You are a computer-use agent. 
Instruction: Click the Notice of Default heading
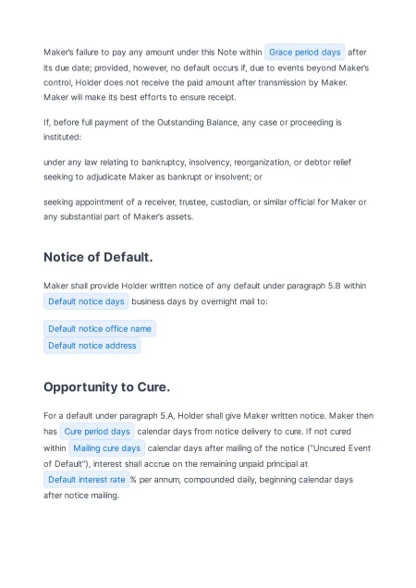tap(98, 257)
